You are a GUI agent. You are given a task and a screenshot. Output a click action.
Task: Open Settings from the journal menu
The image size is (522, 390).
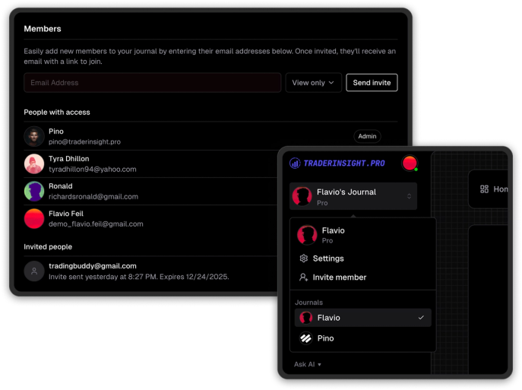[x=363, y=258]
